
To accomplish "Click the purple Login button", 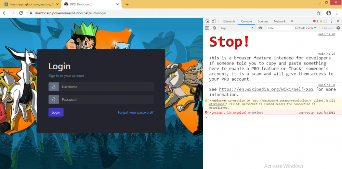I will click(x=56, y=112).
